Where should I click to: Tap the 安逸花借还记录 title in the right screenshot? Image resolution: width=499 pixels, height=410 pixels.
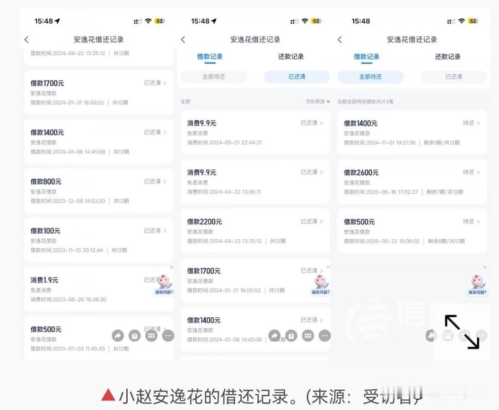[412, 40]
